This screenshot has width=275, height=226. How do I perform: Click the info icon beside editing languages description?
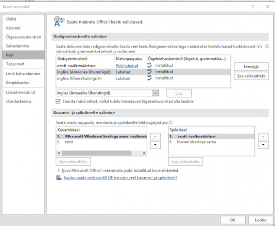(267, 46)
